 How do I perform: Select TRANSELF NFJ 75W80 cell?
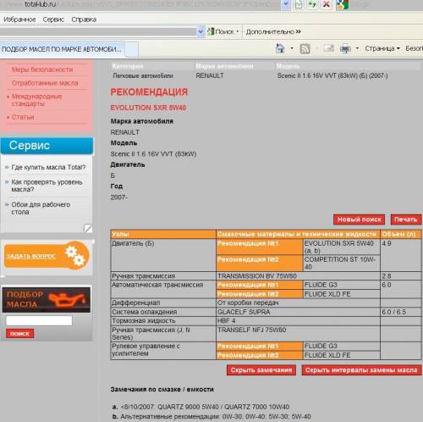(298, 334)
